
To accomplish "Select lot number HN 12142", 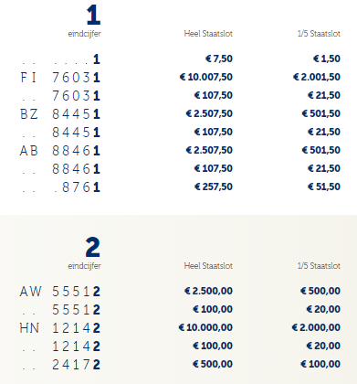I will click(x=60, y=328).
